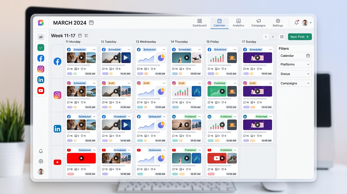Screen dimensions: 347x194
Task: Click Draft badge on Tuesday Instagram-row card
Action: pyautogui.click(x=111, y=83)
